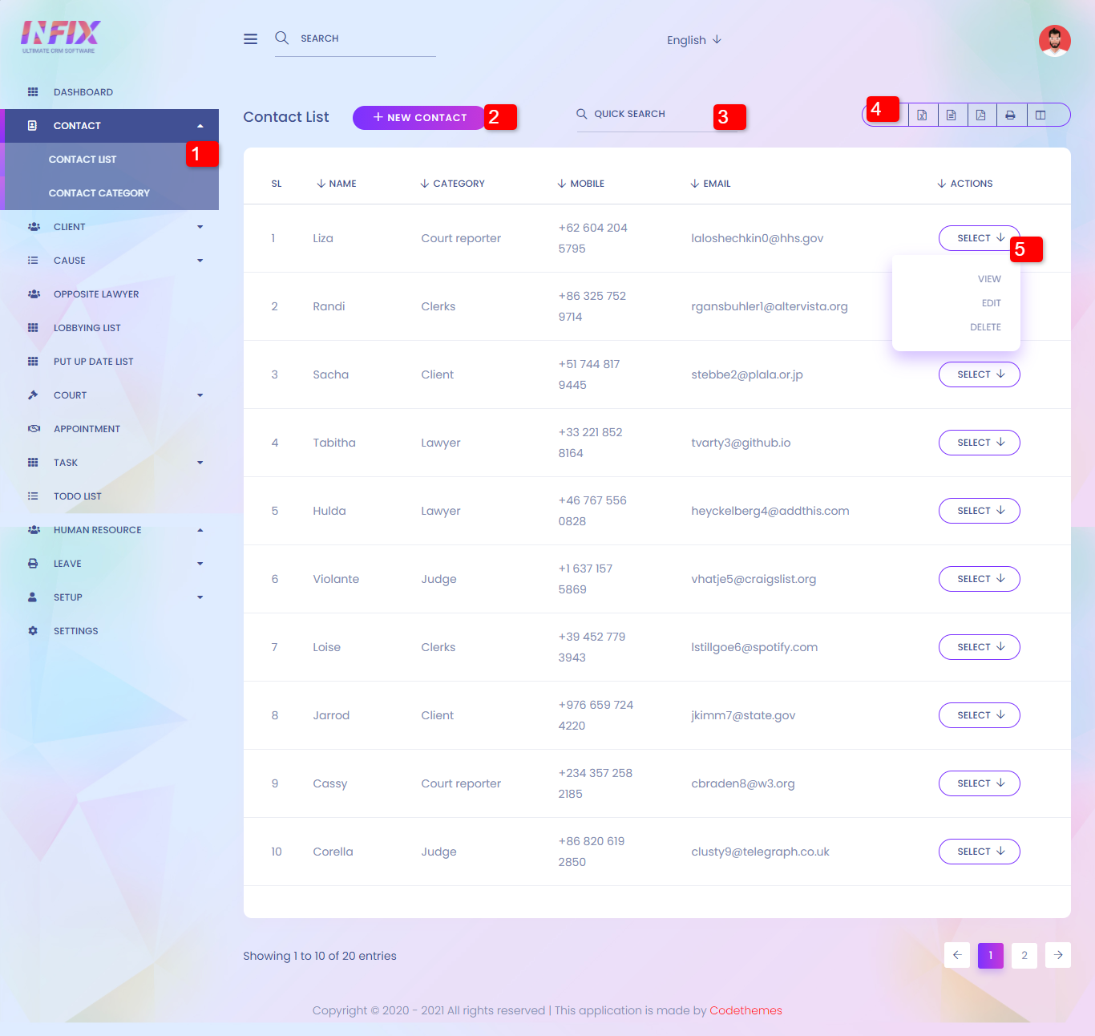This screenshot has width=1095, height=1036.
Task: Go to previous page arrow
Action: coord(957,955)
